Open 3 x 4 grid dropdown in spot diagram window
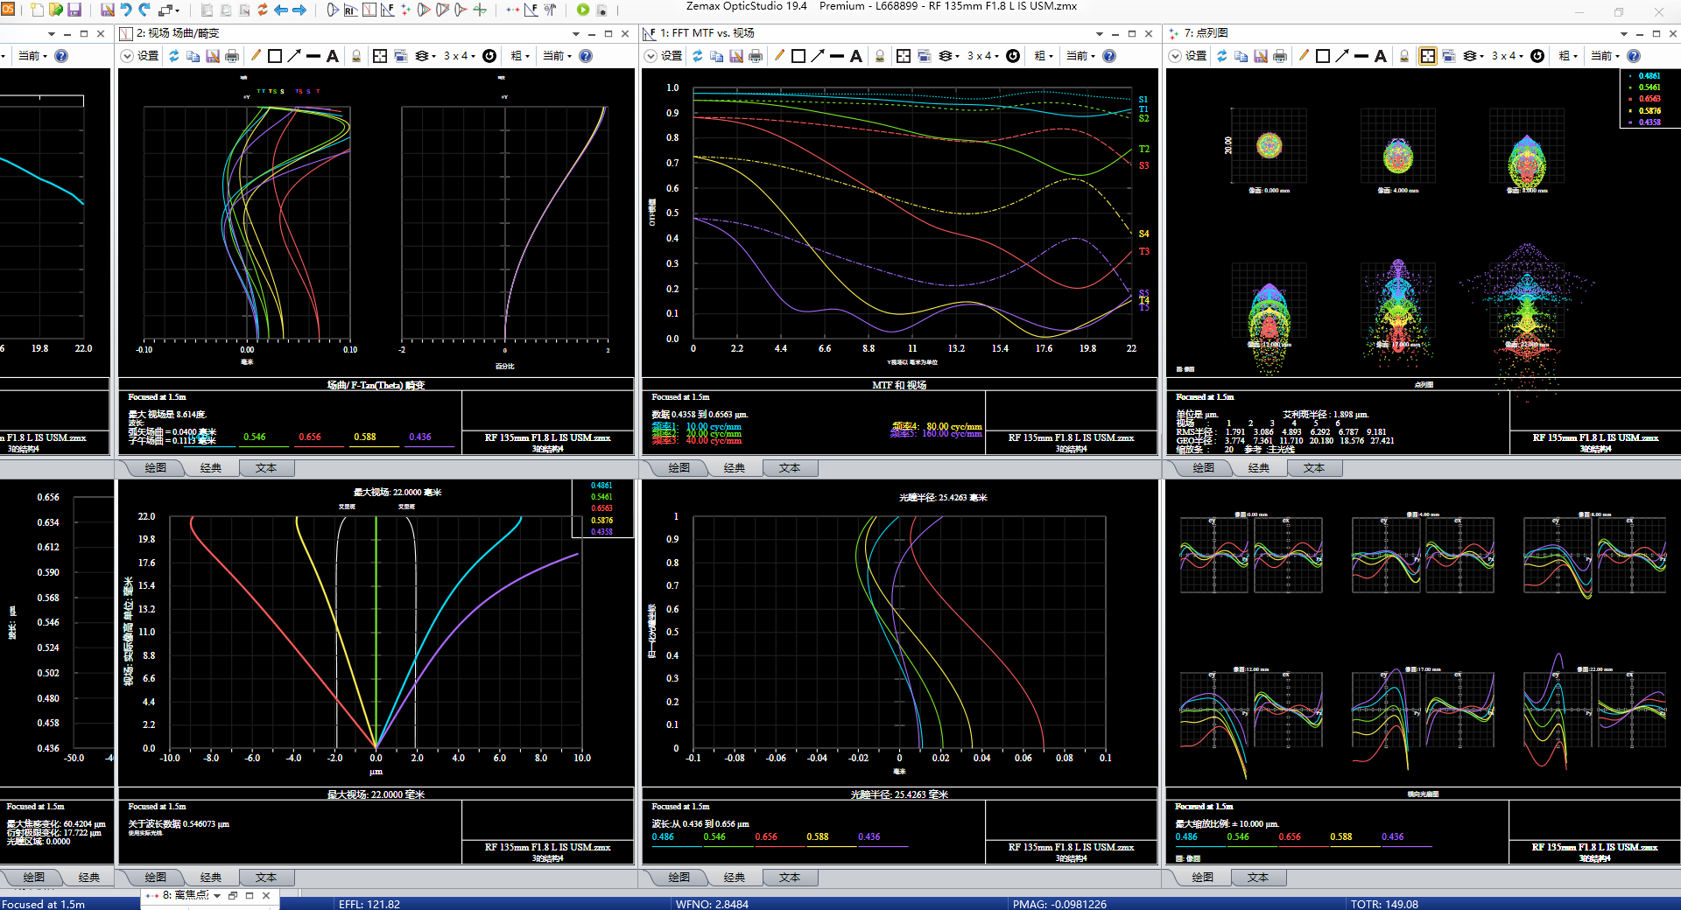Image resolution: width=1681 pixels, height=910 pixels. pyautogui.click(x=1508, y=55)
